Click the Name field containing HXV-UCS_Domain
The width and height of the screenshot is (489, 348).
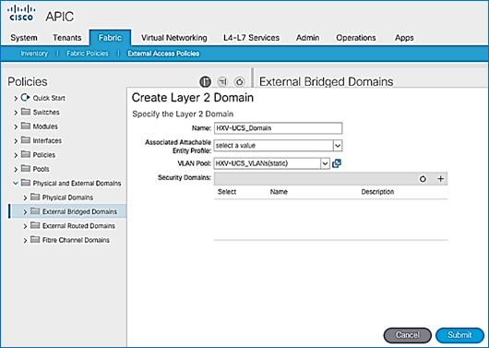(279, 128)
